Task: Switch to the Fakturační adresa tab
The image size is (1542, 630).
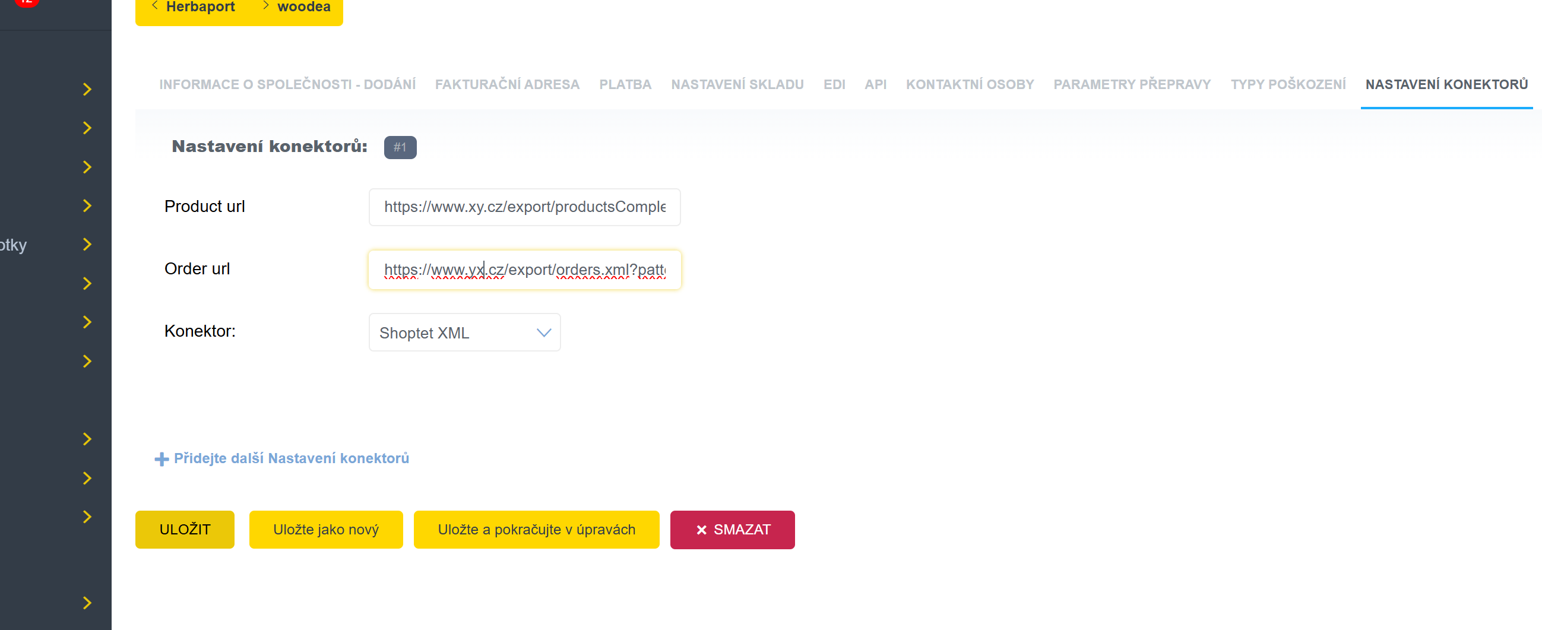Action: pyautogui.click(x=506, y=84)
